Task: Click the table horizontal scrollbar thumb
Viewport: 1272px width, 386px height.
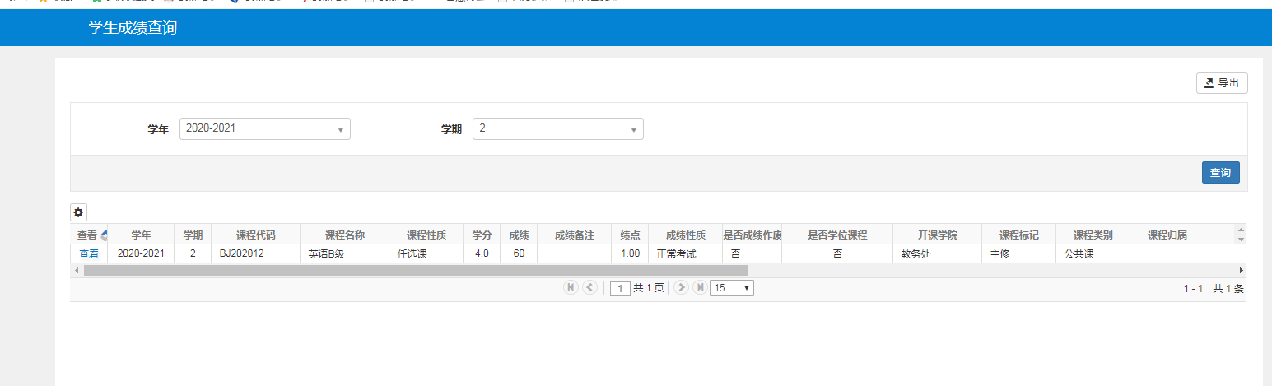Action: tap(415, 270)
